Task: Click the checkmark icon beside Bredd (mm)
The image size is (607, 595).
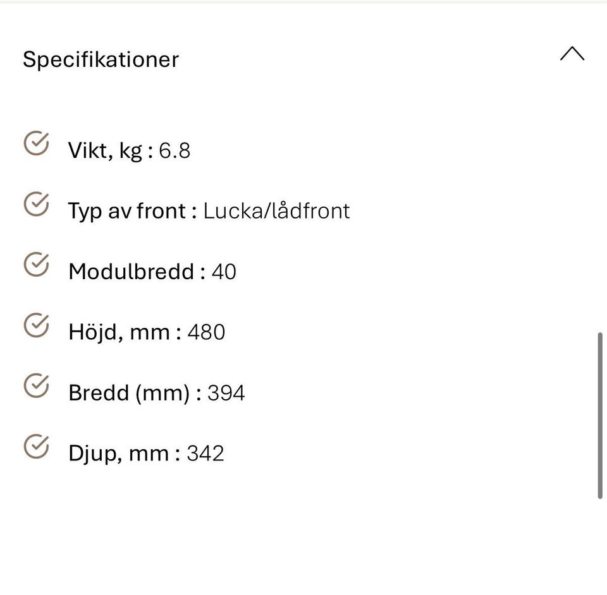Action: (x=37, y=386)
